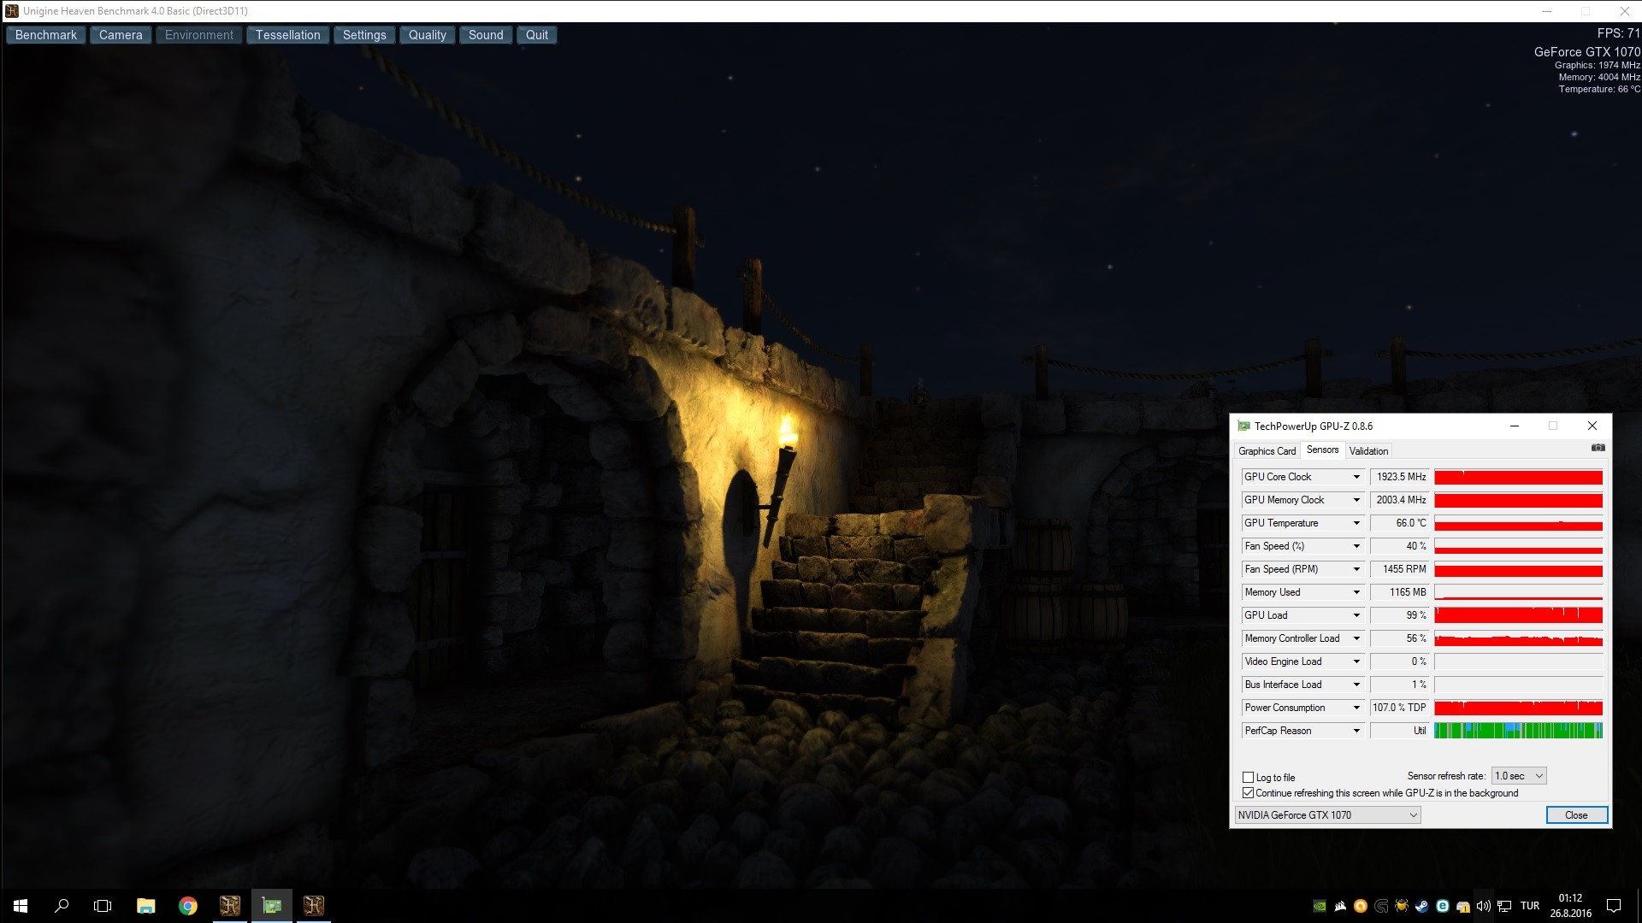Change sensor refresh rate dropdown
Image resolution: width=1642 pixels, height=923 pixels.
pos(1519,776)
